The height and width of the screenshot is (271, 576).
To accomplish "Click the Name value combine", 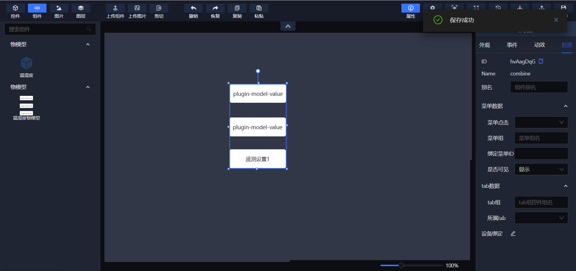I will 520,74.
